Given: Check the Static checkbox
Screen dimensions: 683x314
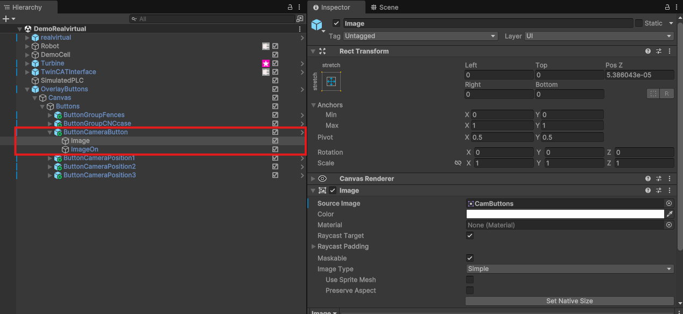Looking at the screenshot, I should tap(639, 23).
